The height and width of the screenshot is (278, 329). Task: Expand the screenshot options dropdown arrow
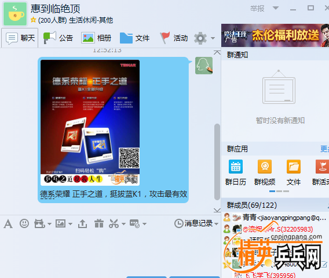point(123,224)
